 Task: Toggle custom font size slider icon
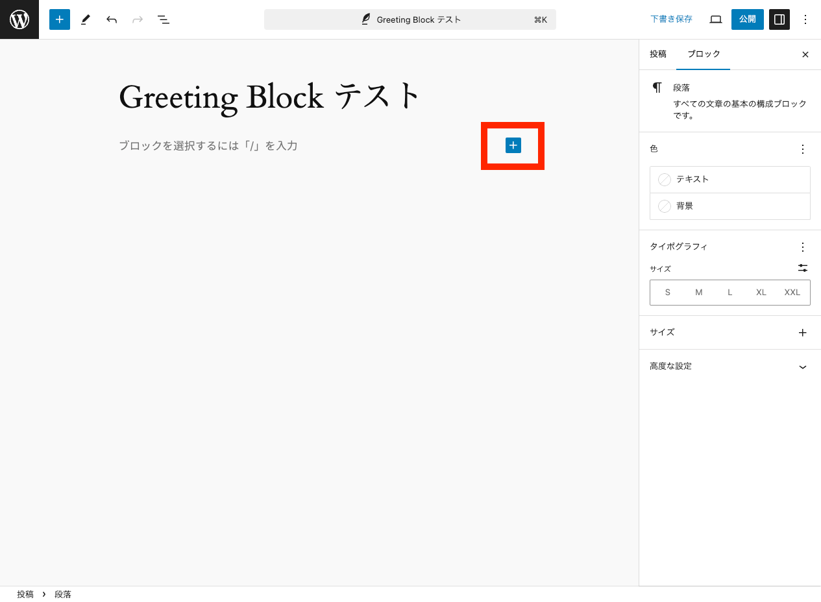coord(803,268)
